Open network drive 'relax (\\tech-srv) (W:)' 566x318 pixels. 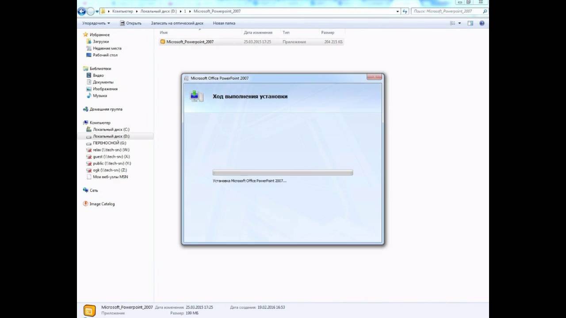[111, 150]
